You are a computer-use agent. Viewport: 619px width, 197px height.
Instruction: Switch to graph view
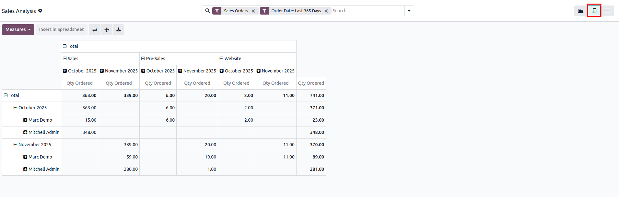pos(580,11)
